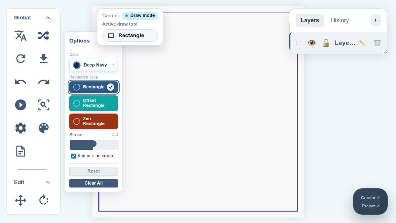Click the layer drag handle
This screenshot has width=396, height=223.
click(299, 43)
